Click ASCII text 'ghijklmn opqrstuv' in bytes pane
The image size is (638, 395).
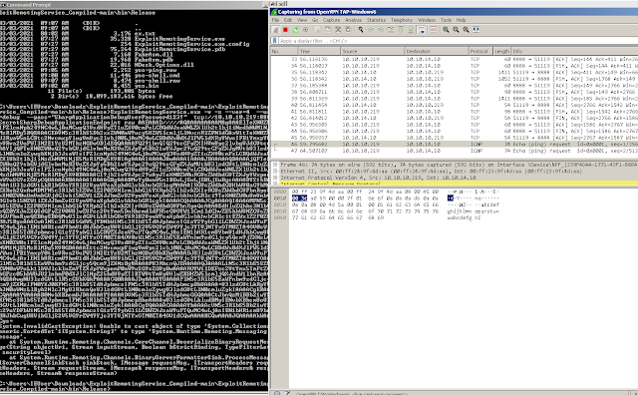(473, 211)
